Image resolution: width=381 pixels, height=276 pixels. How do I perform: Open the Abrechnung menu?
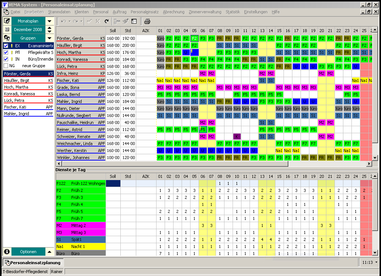coord(174,12)
